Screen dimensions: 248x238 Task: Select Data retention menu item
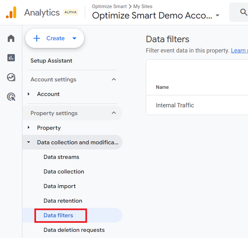(x=63, y=201)
